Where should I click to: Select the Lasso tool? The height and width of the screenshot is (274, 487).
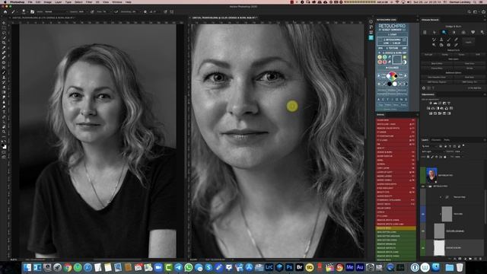tap(4, 33)
